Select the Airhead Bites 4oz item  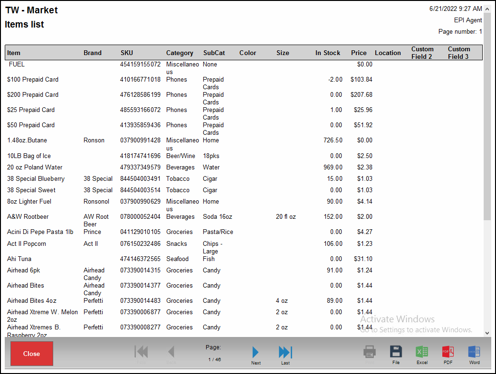tap(32, 301)
